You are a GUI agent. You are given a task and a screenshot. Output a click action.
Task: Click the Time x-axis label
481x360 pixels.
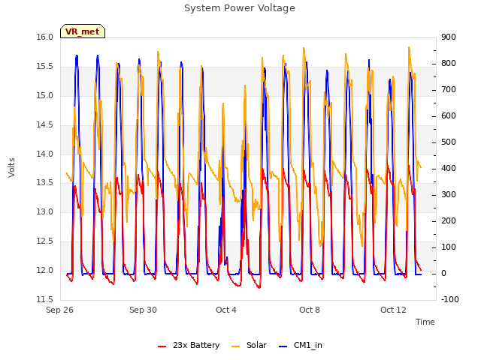pyautogui.click(x=425, y=322)
